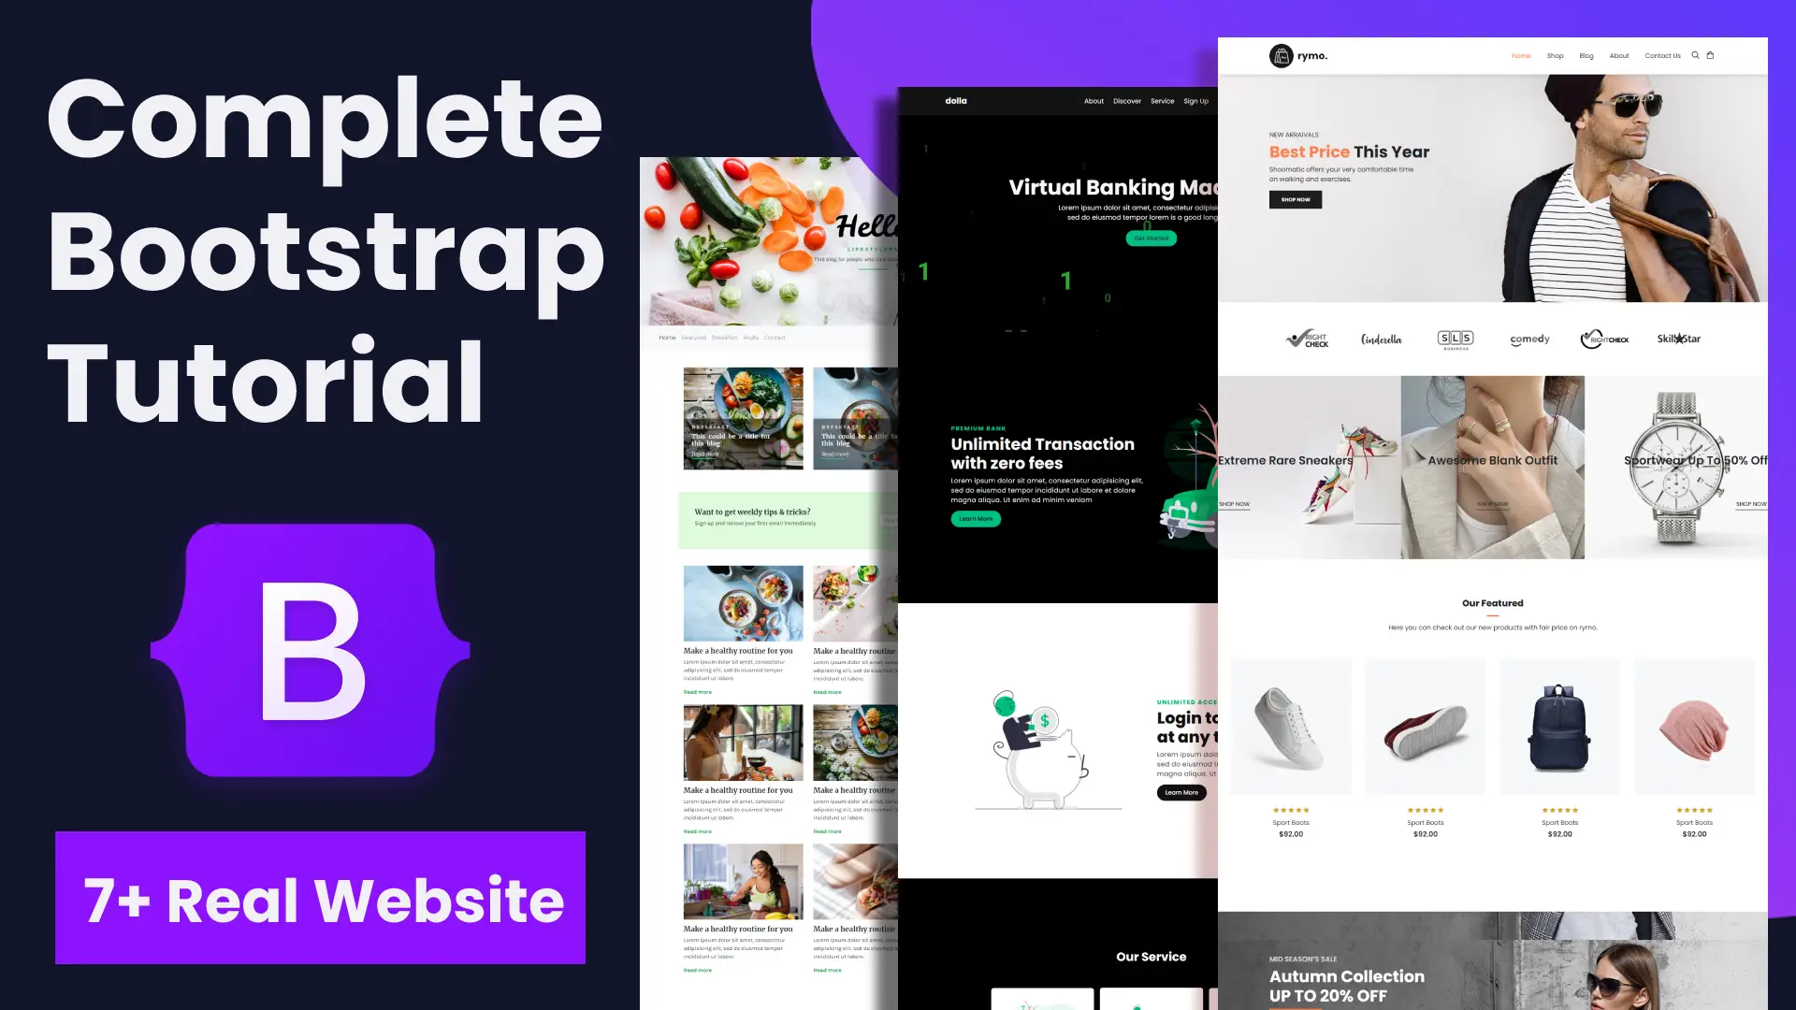Expand the Blog navigation item on rymo
Image resolution: width=1796 pixels, height=1010 pixels.
(x=1586, y=54)
